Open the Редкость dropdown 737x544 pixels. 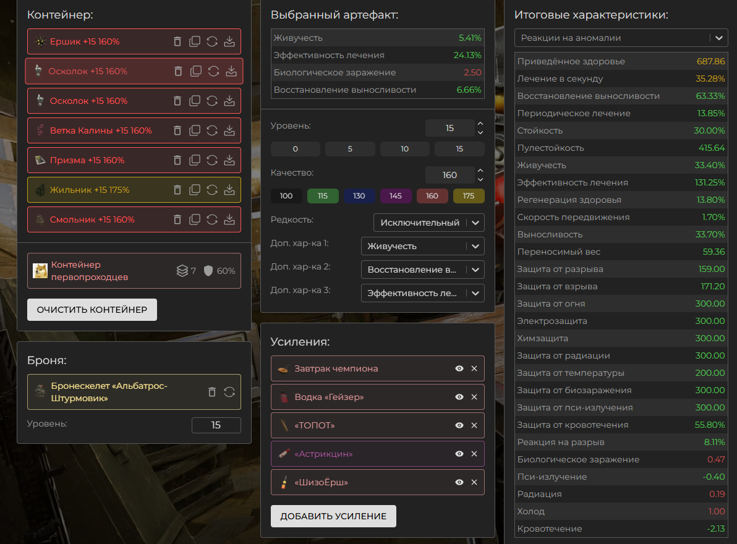coord(428,223)
